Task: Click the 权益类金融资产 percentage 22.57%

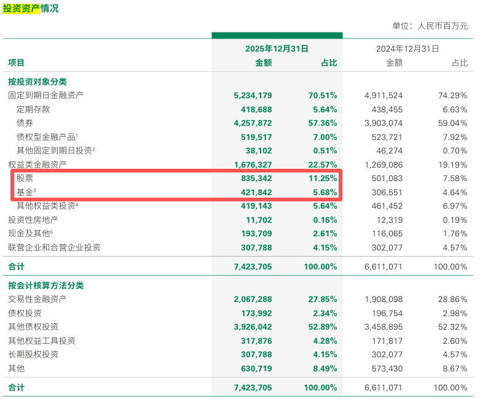Action: pos(322,165)
